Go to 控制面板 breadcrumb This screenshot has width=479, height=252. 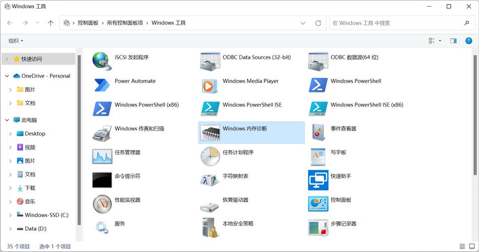[x=88, y=23]
